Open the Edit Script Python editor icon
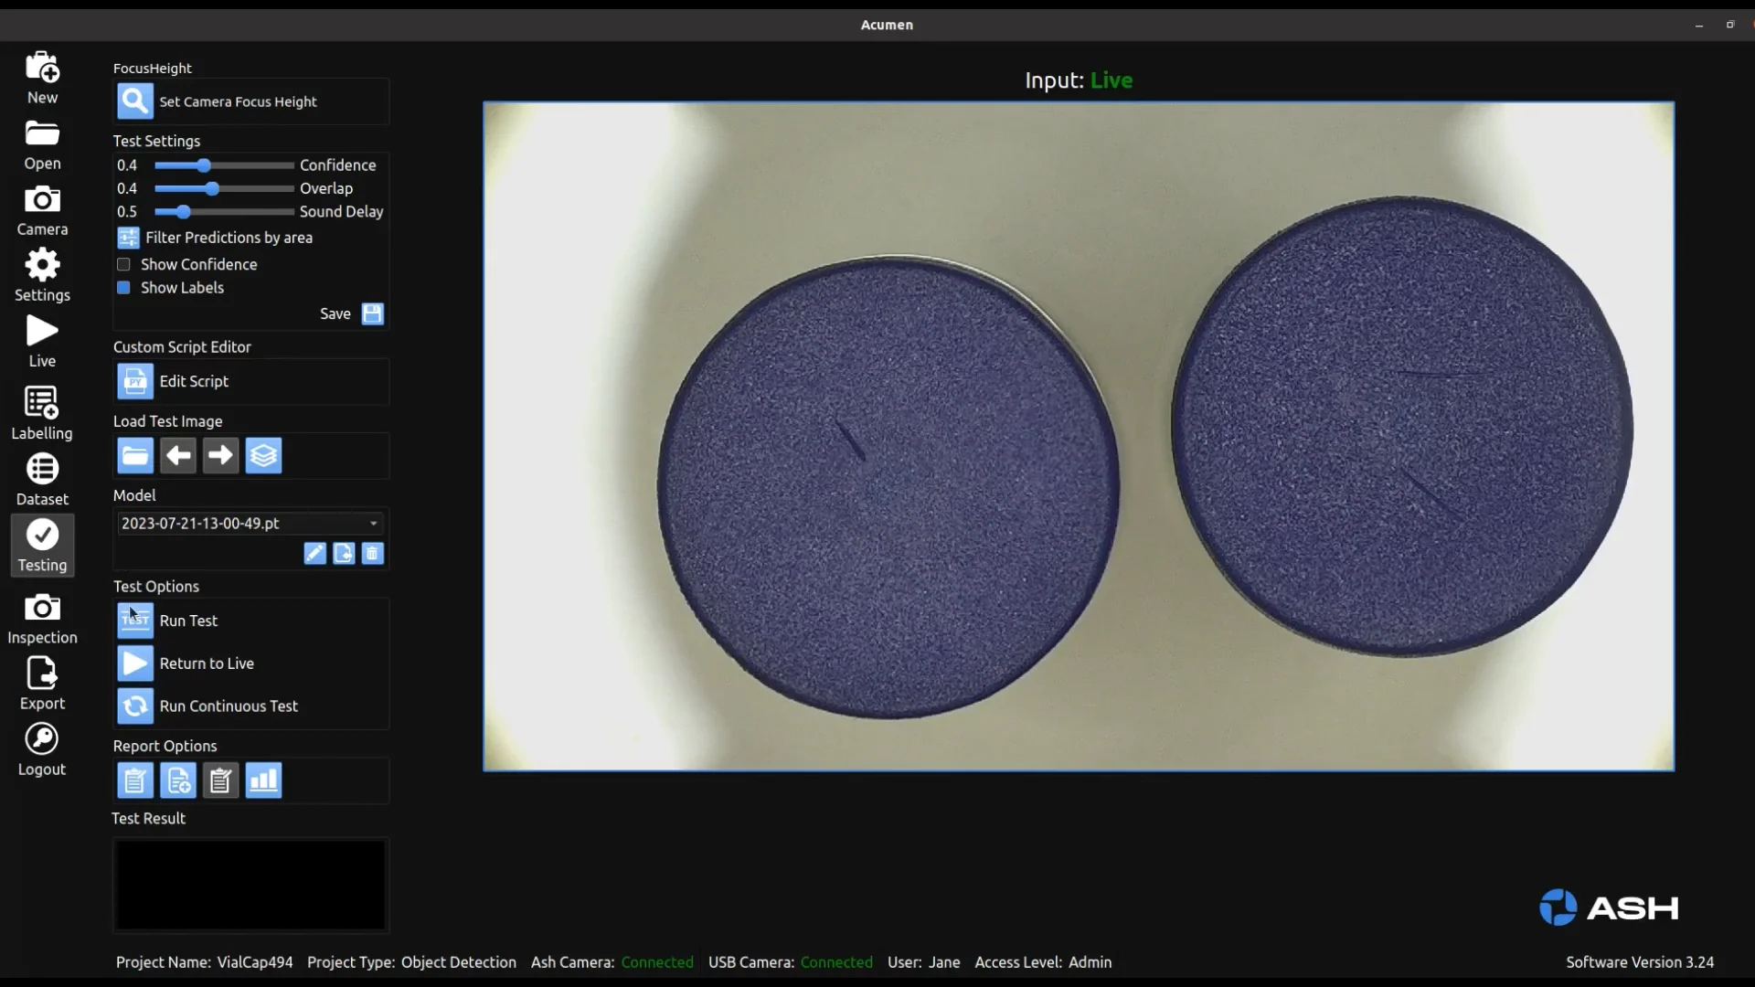The height and width of the screenshot is (987, 1755). coord(134,381)
